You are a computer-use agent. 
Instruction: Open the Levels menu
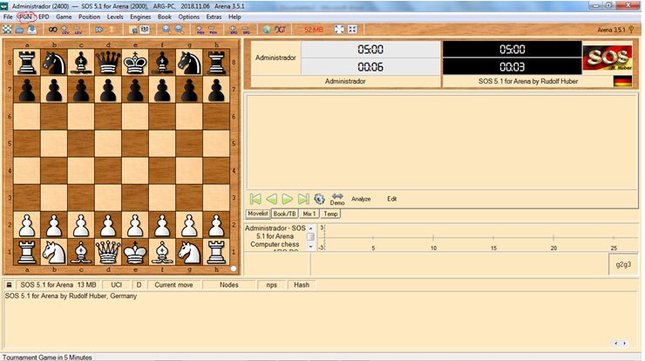(115, 17)
